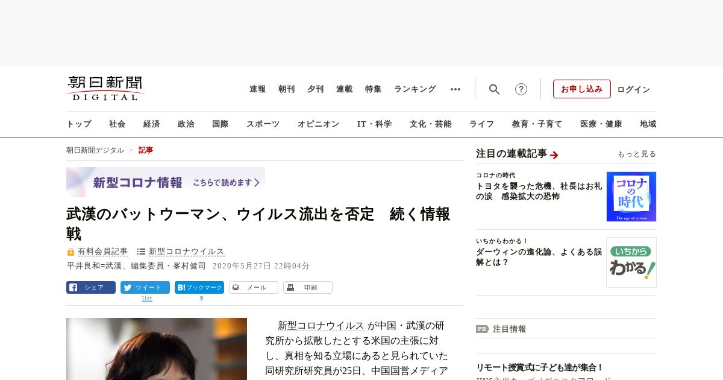Select the 経済 category tab
The width and height of the screenshot is (723, 380).
point(152,124)
